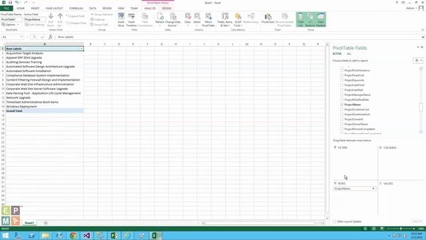This screenshot has width=426, height=240.
Task: Toggle the Field List button
Action: pyautogui.click(x=300, y=19)
